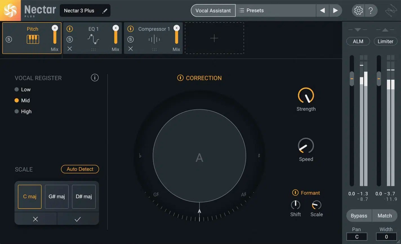Disable the Correction power toggle
This screenshot has width=401, height=244.
pos(180,78)
